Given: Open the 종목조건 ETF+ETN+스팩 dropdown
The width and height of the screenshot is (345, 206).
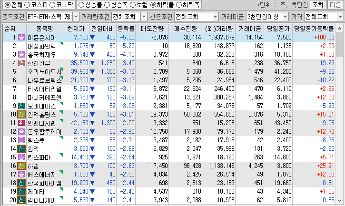Looking at the screenshot, I should pos(76,17).
